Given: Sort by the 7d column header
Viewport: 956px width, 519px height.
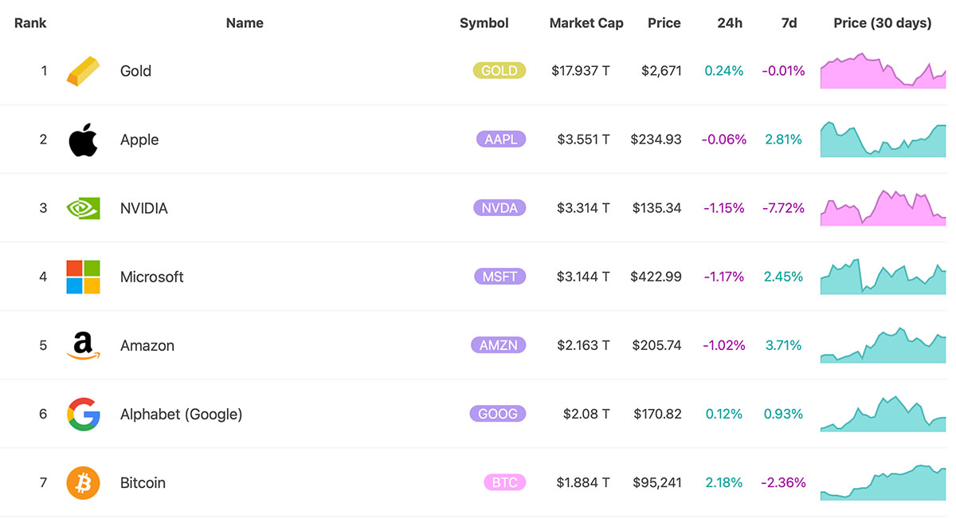Looking at the screenshot, I should click(x=789, y=23).
